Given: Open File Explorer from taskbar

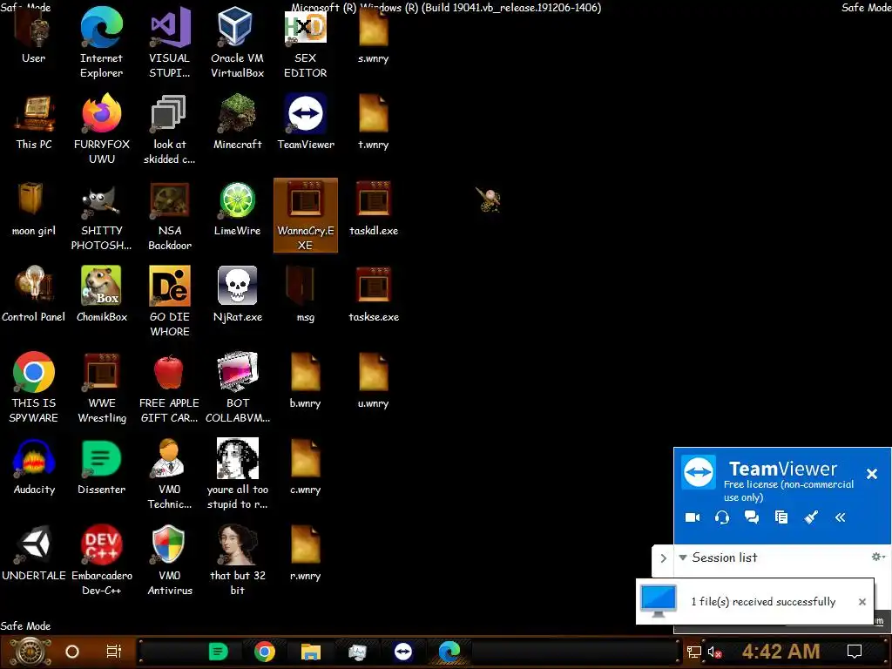Looking at the screenshot, I should click(x=311, y=652).
